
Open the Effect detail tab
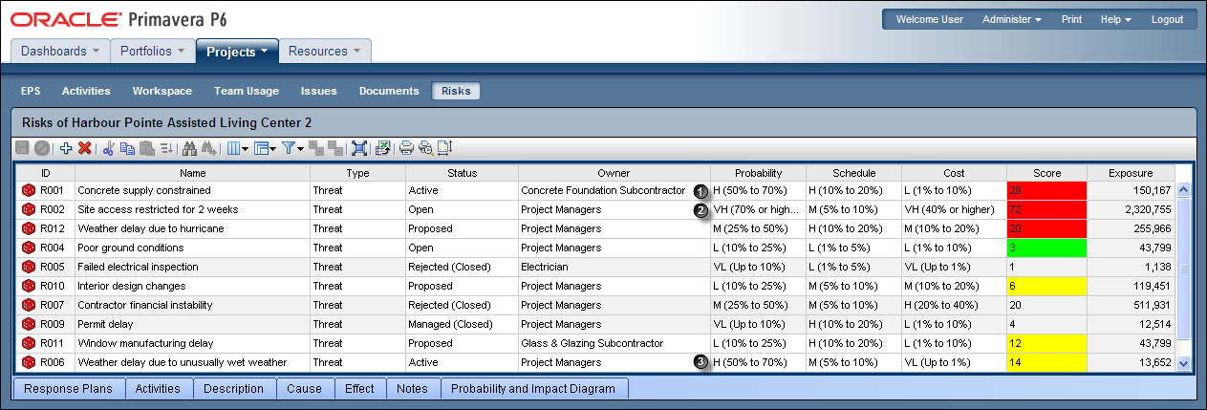[x=360, y=389]
